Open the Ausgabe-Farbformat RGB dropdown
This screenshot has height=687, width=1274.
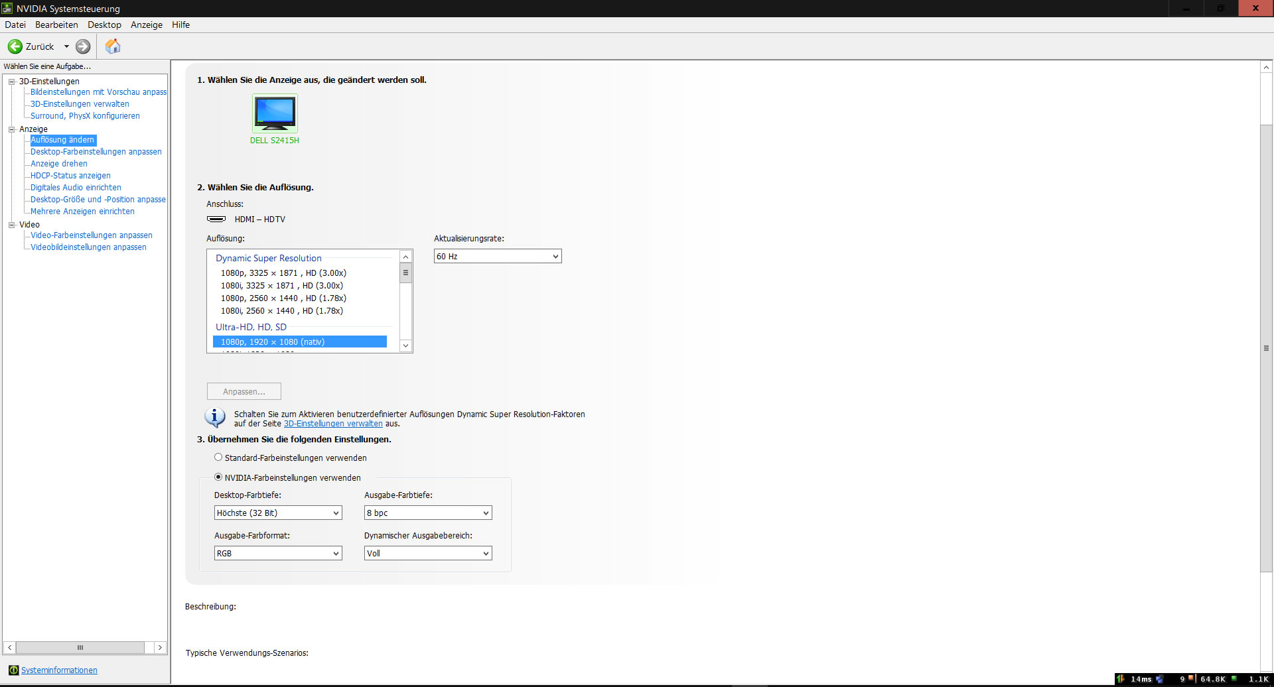coord(278,554)
